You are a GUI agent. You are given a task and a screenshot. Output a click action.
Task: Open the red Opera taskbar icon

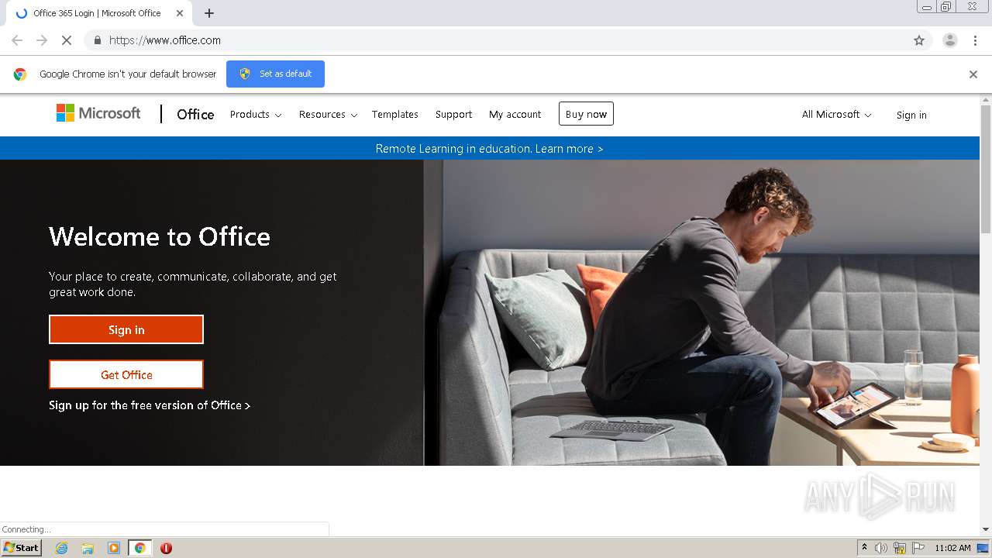166,548
